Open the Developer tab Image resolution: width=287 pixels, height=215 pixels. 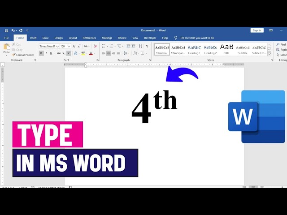point(150,38)
